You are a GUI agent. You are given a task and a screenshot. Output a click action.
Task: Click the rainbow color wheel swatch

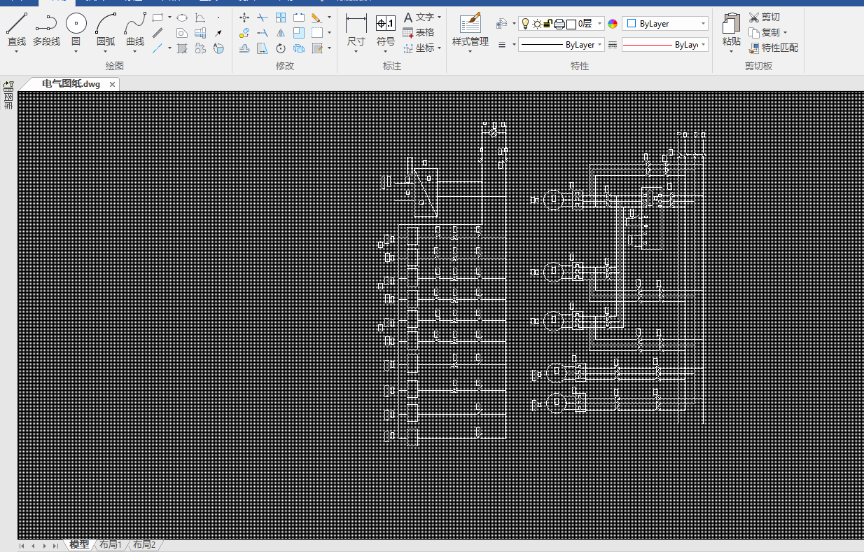click(613, 24)
